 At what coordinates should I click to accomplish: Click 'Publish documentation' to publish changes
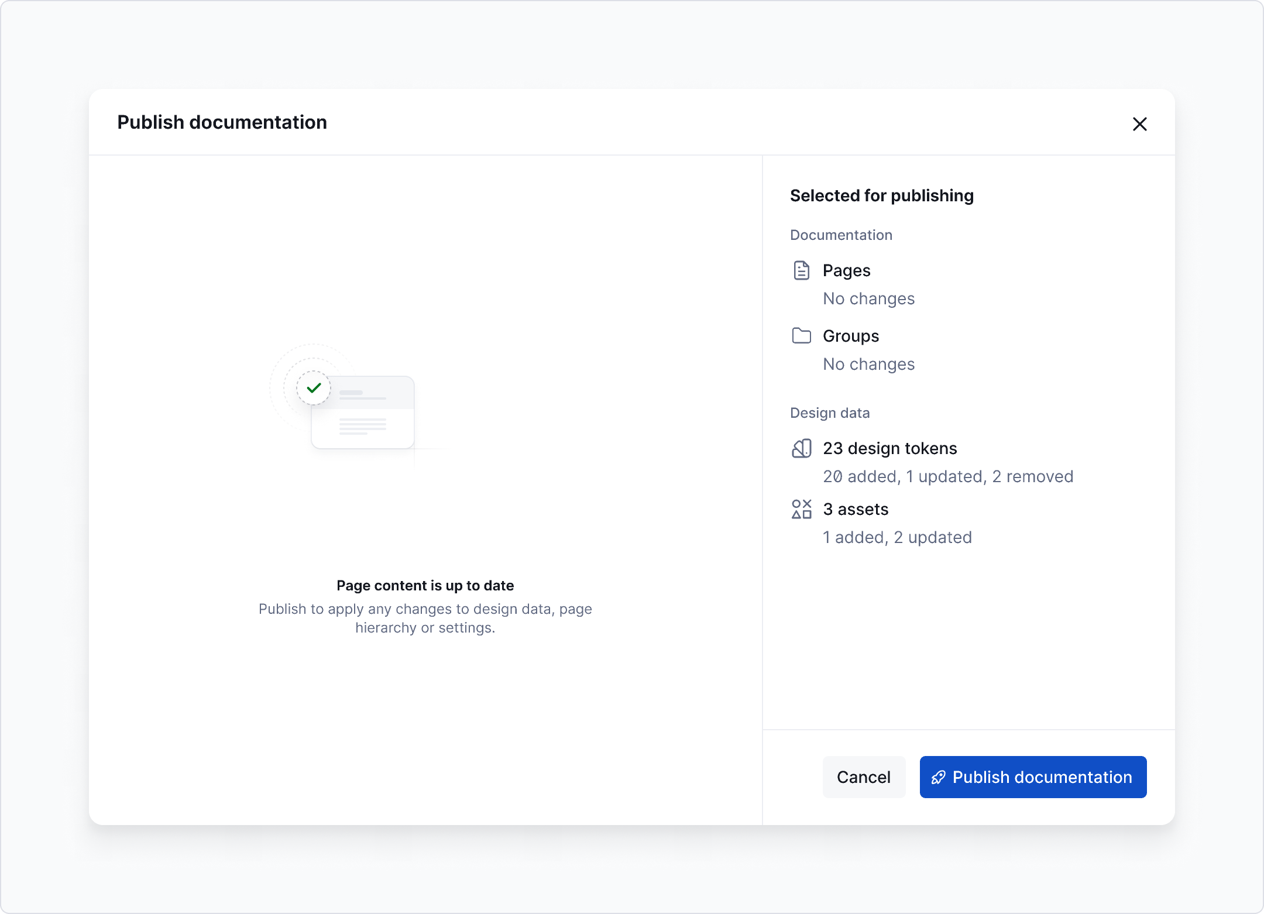[1032, 777]
